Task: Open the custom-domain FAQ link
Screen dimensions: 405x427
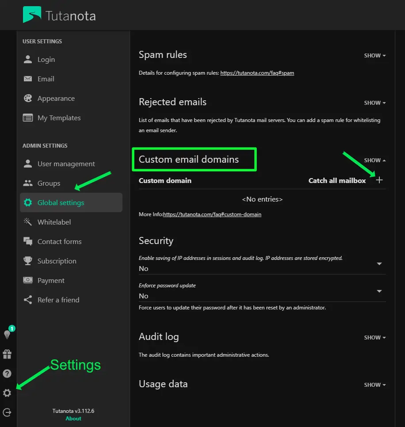Action: click(212, 214)
